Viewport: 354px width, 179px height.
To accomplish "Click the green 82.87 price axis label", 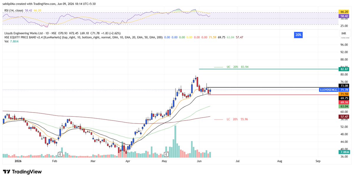I will click(x=344, y=69).
